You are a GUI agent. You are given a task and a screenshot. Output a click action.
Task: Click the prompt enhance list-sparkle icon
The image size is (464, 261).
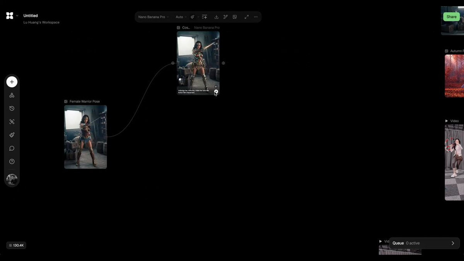click(x=205, y=17)
